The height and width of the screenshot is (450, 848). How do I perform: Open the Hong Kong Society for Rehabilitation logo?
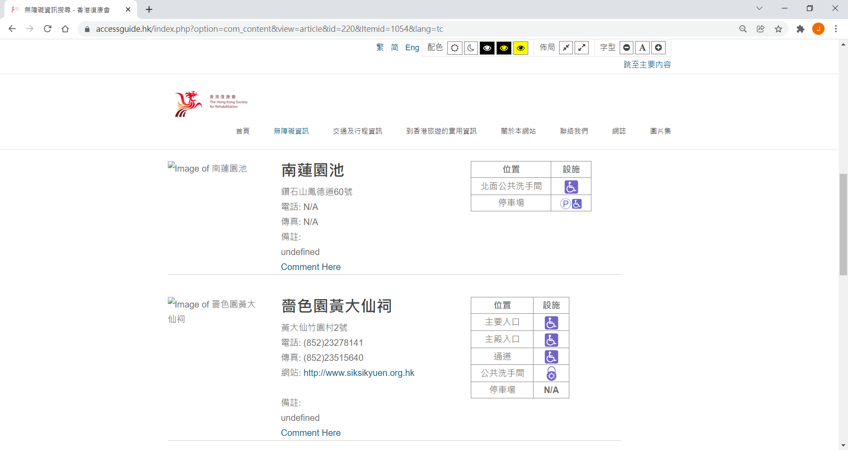pyautogui.click(x=211, y=104)
